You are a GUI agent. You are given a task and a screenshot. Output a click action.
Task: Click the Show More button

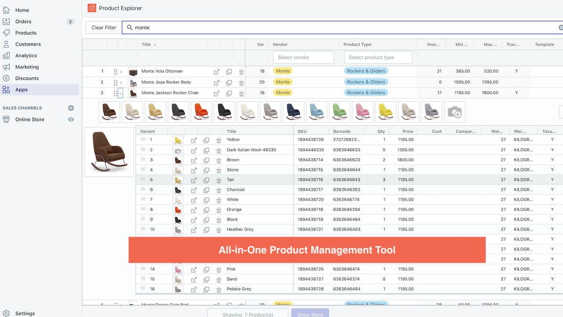coord(310,313)
